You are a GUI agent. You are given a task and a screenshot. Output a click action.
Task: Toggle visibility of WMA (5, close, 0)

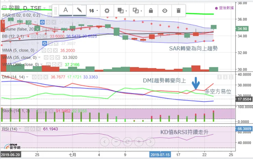click(x=44, y=50)
